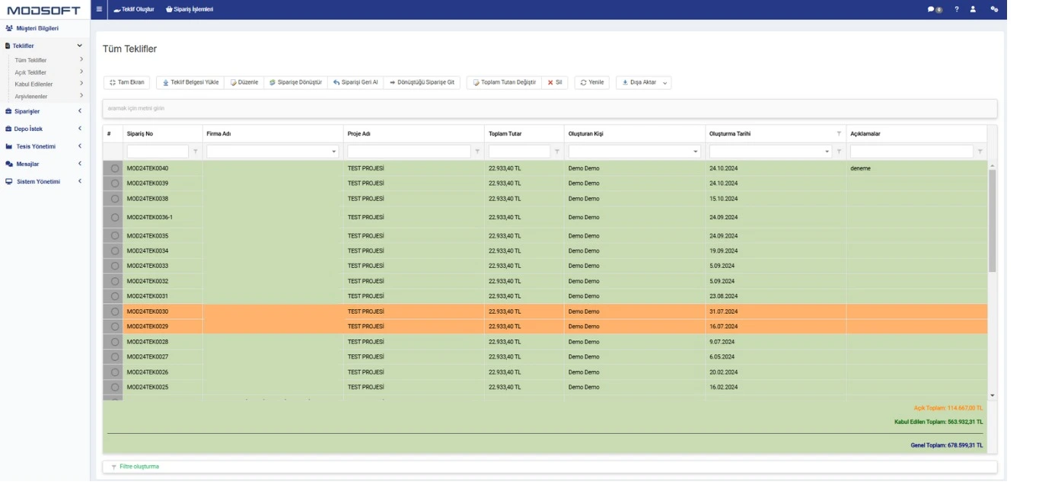Click the Düzenle edit button

point(244,82)
